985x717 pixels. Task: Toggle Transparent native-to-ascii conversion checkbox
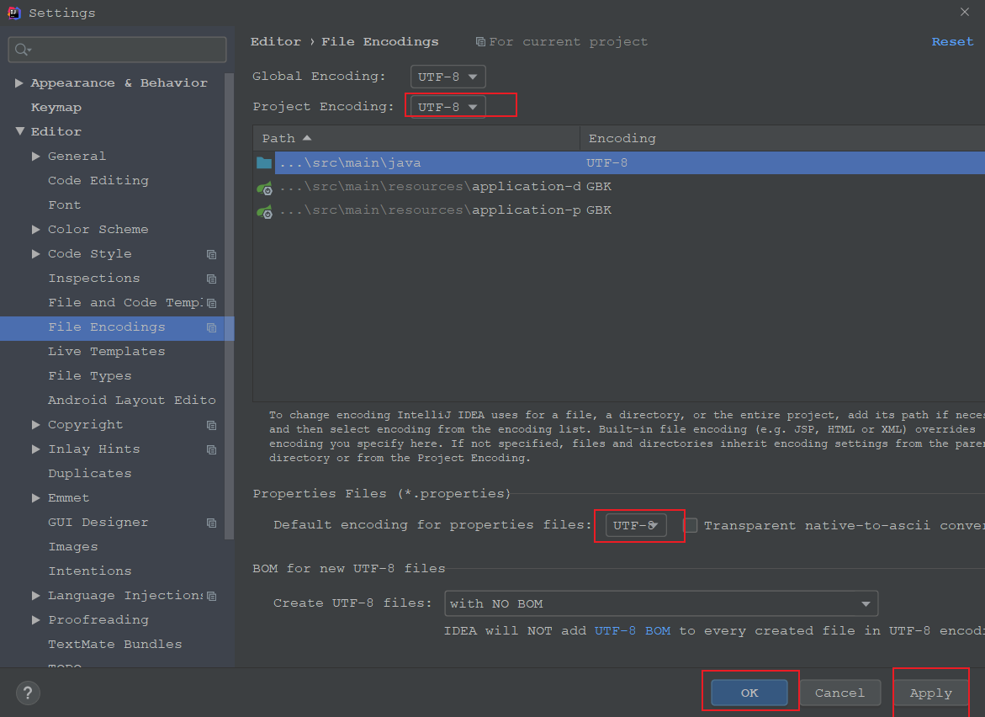(x=691, y=525)
